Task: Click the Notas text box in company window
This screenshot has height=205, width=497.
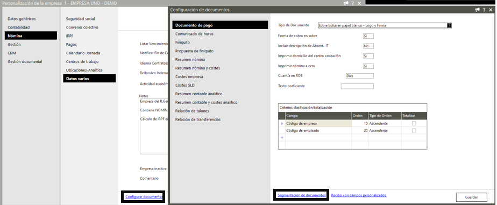Action: pyautogui.click(x=153, y=126)
